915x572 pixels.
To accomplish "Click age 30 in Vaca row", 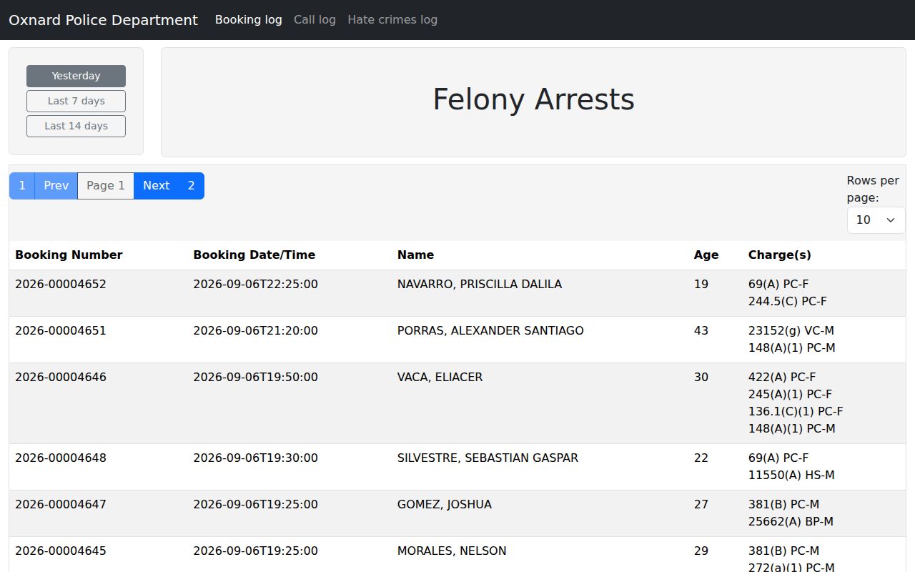I will coord(701,378).
